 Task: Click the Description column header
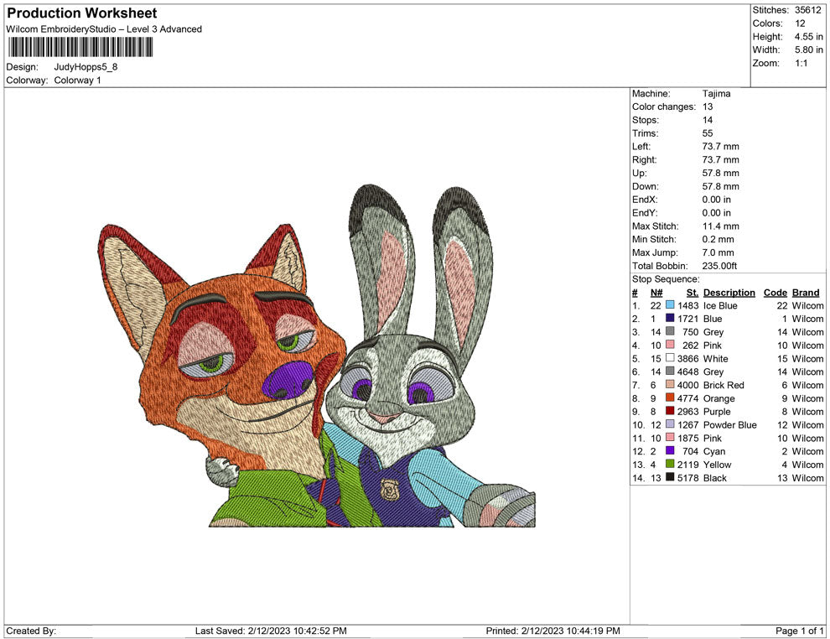click(729, 293)
